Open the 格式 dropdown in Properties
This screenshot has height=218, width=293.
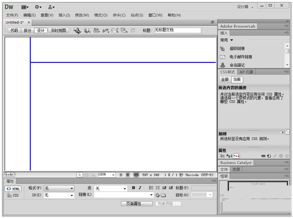pyautogui.click(x=58, y=188)
